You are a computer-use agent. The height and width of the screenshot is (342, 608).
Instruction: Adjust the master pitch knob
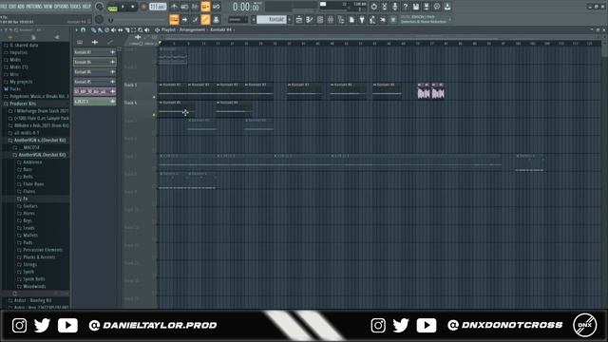pos(99,19)
